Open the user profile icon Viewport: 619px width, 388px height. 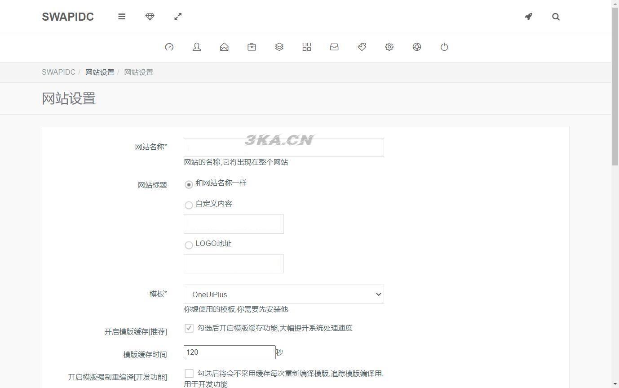(x=197, y=47)
